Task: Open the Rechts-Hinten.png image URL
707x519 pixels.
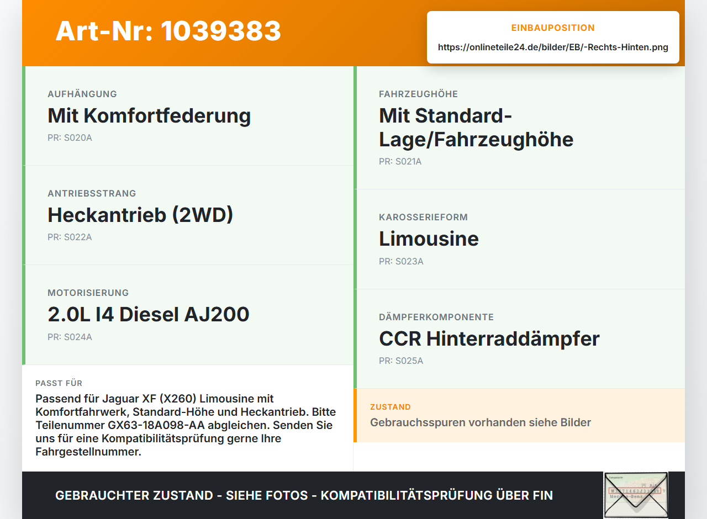Action: tap(553, 47)
